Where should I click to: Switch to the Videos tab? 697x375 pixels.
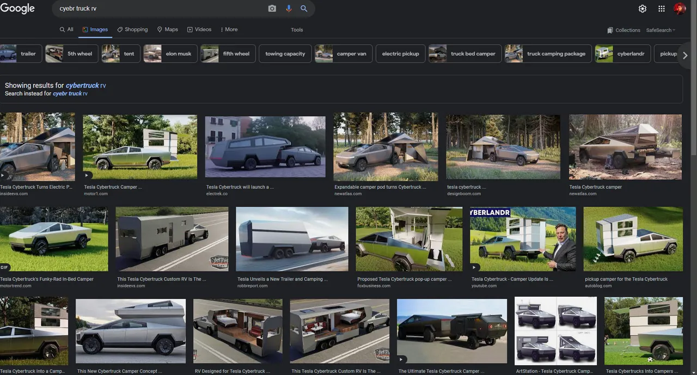(199, 29)
